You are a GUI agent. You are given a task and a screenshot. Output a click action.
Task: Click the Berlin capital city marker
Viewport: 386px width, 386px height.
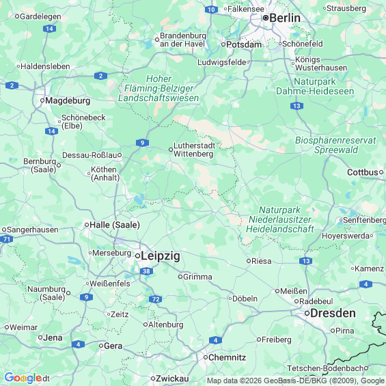(266, 18)
